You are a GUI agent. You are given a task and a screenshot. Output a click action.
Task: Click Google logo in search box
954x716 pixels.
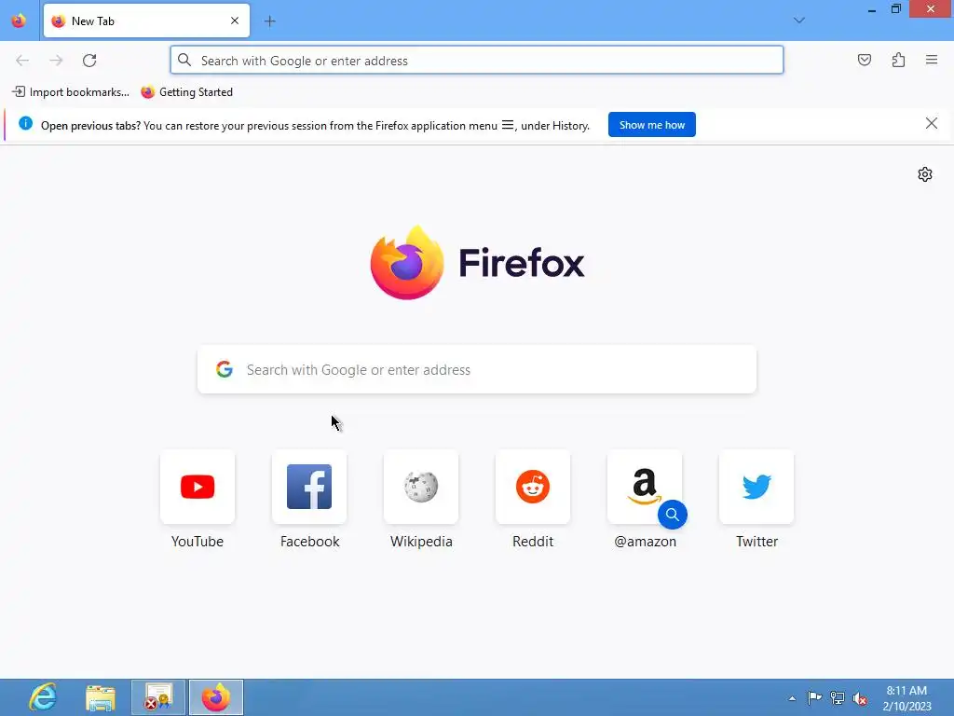coord(225,369)
